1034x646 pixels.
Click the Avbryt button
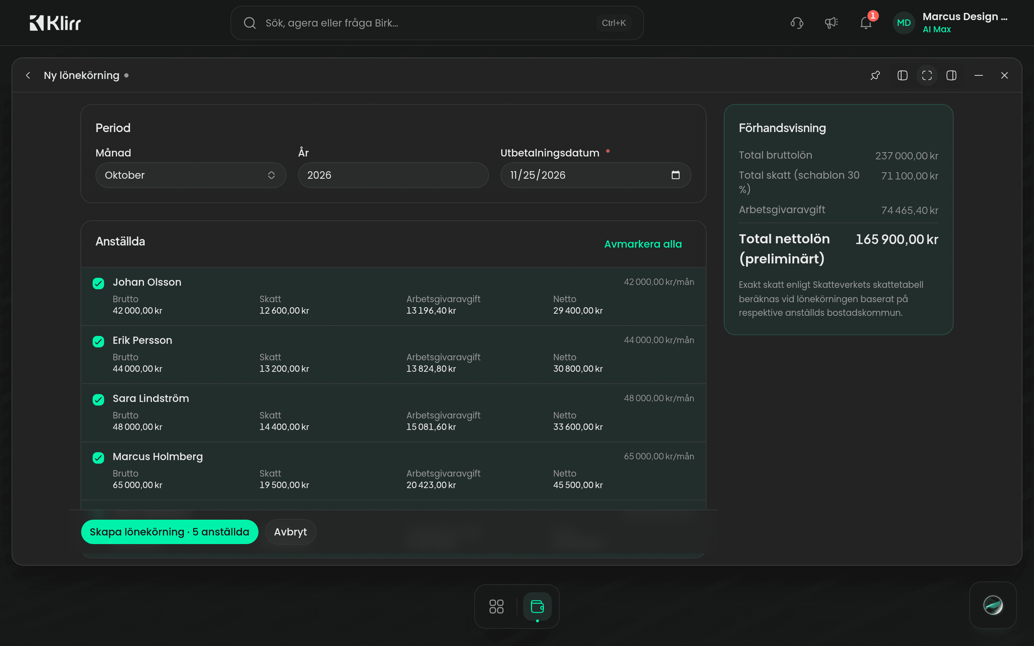coord(290,532)
